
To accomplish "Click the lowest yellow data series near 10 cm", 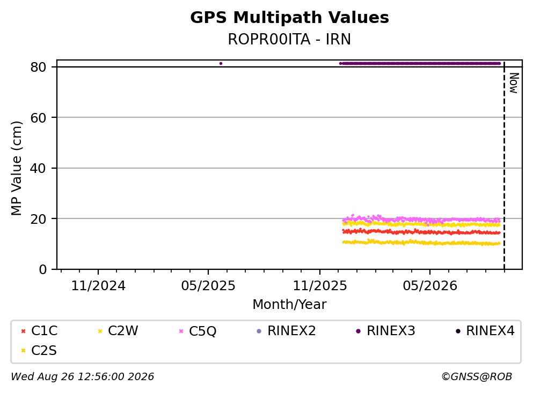I will [x=421, y=243].
